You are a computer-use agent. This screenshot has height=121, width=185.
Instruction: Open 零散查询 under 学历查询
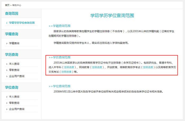14,70
